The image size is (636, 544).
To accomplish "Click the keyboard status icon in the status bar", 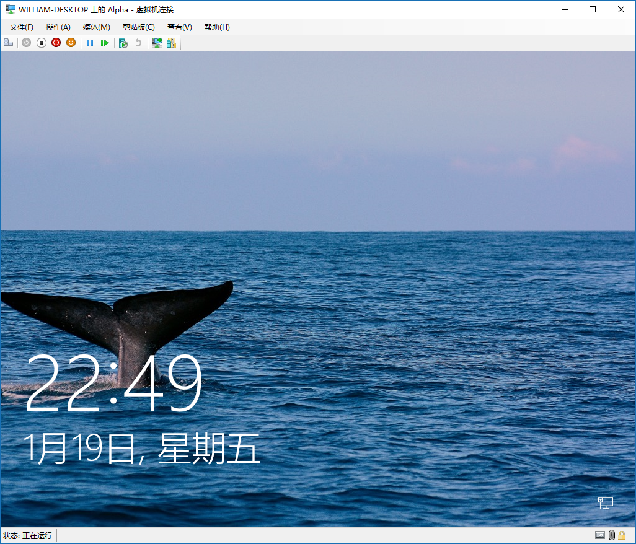I will click(x=600, y=535).
